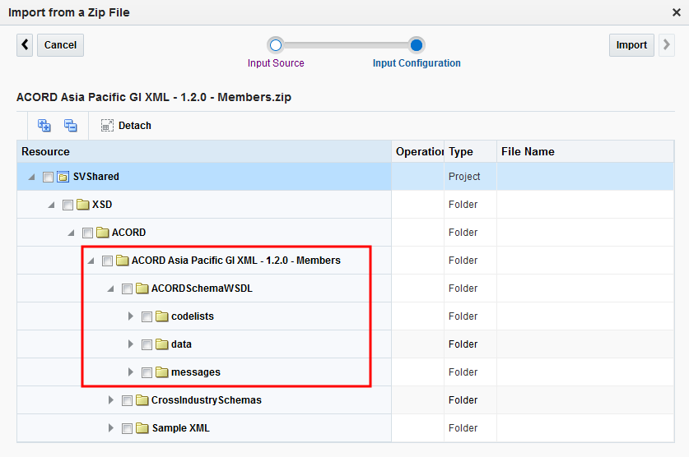Select the messages row label

(196, 372)
